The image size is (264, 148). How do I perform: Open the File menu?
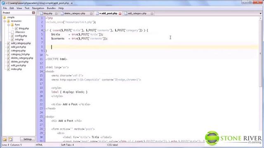click(5, 8)
